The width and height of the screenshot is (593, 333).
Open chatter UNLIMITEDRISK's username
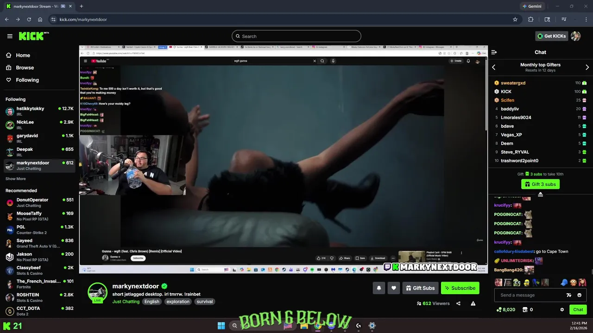pyautogui.click(x=517, y=260)
